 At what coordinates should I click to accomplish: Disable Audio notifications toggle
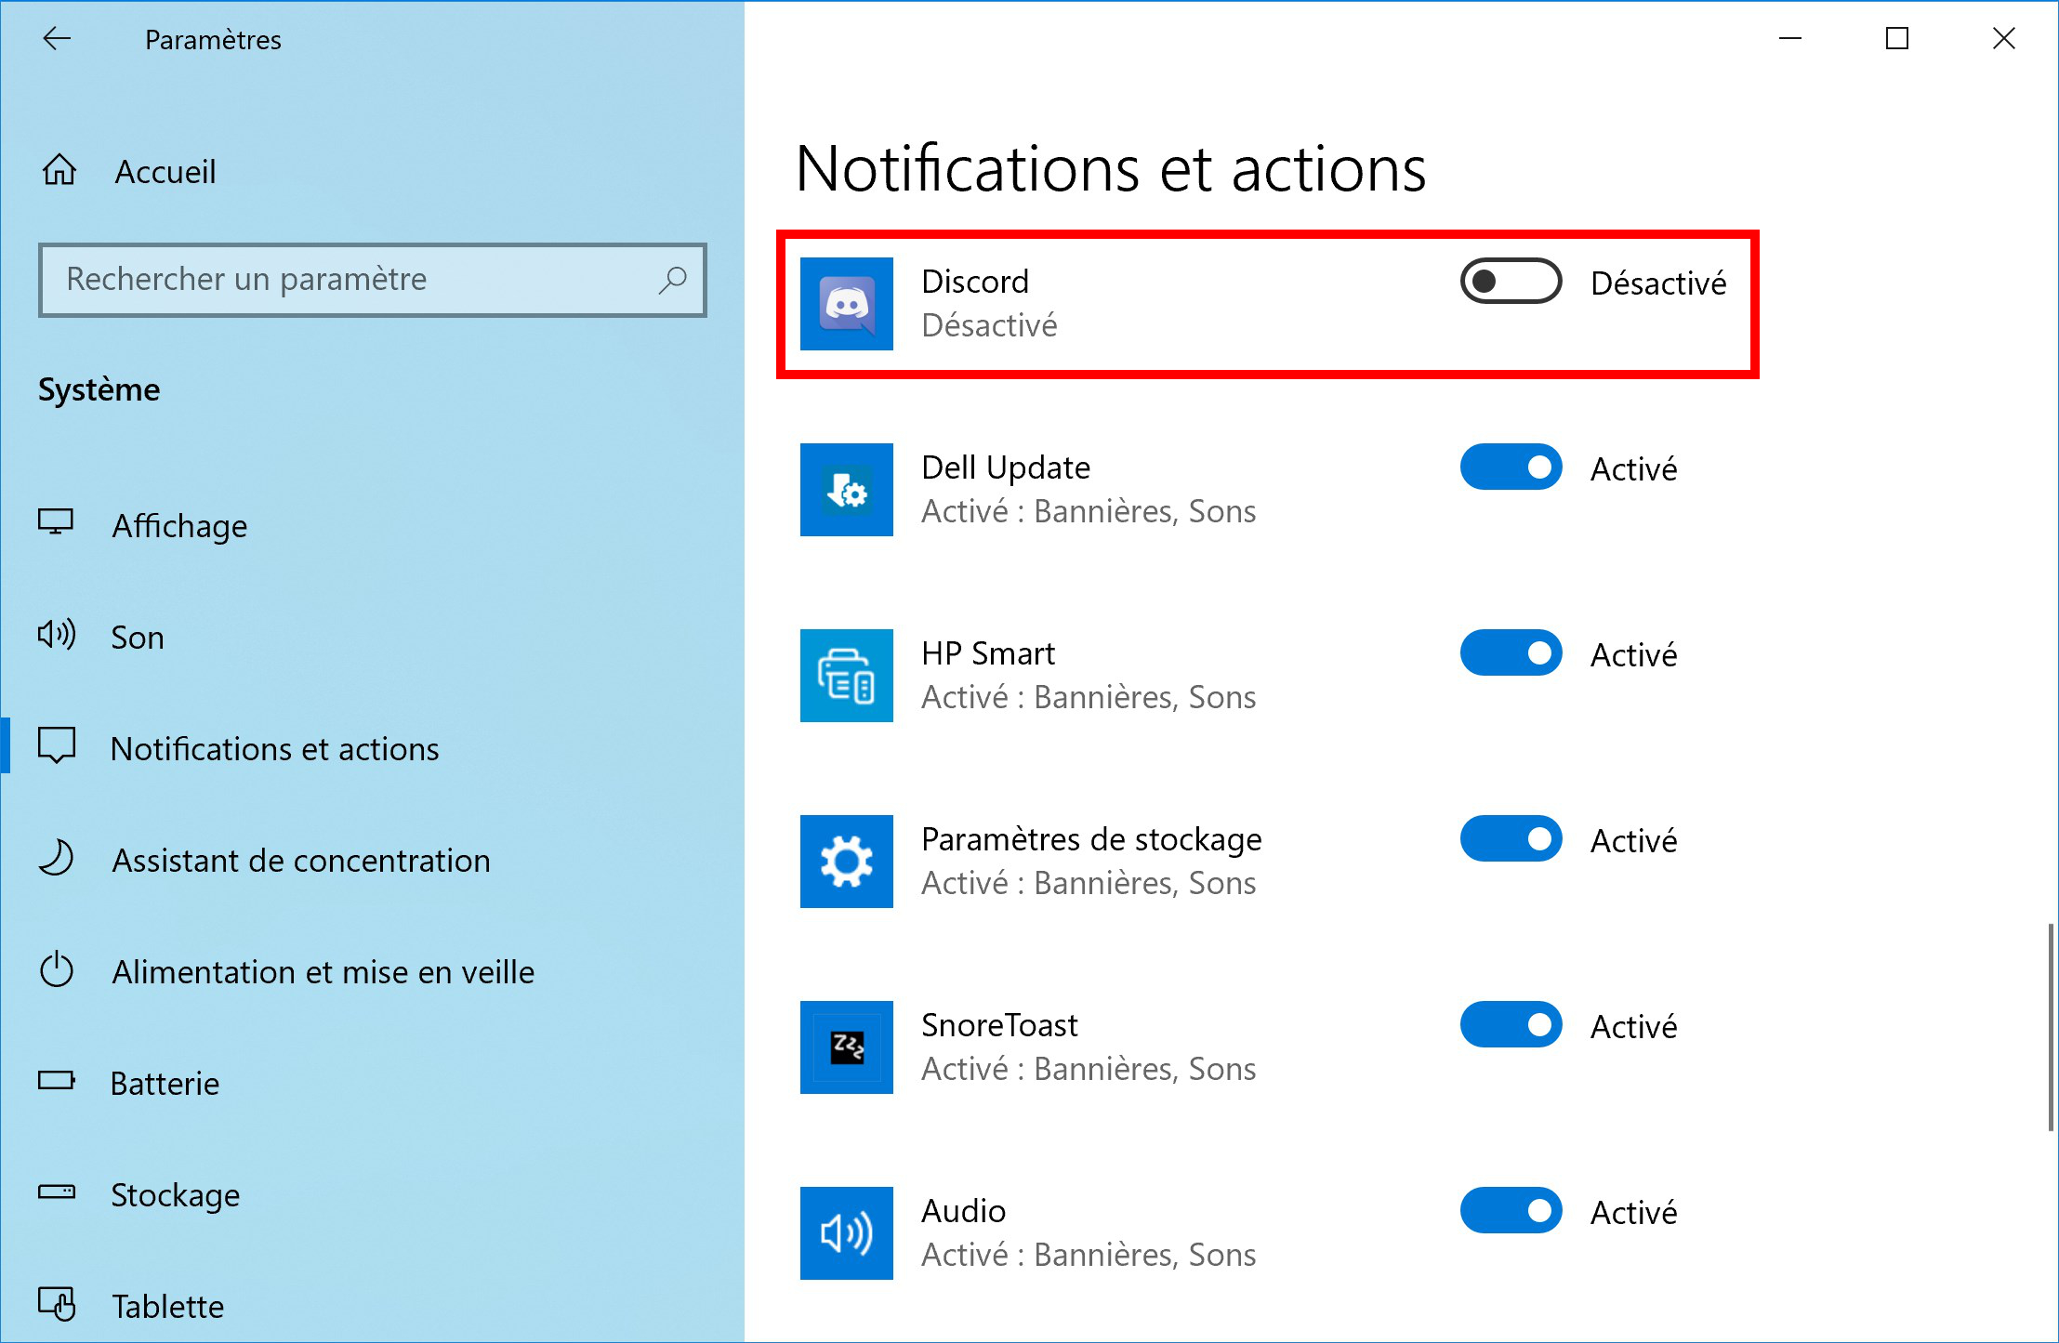pyautogui.click(x=1511, y=1211)
